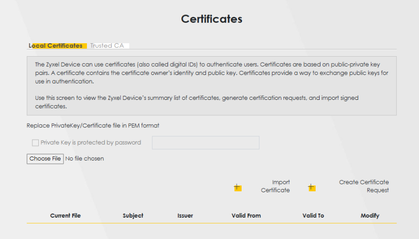The image size is (419, 239).
Task: Click the Certificates page heading
Action: (211, 19)
